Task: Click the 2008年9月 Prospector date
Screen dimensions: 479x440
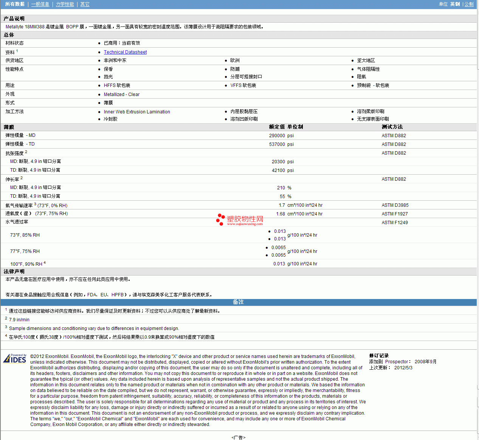Action: tap(425, 362)
